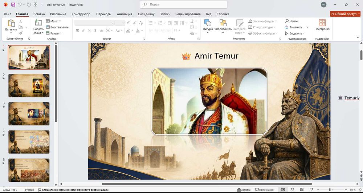Increase list indent level icon
Viewport: 363px width, 193px height.
pyautogui.click(x=176, y=23)
